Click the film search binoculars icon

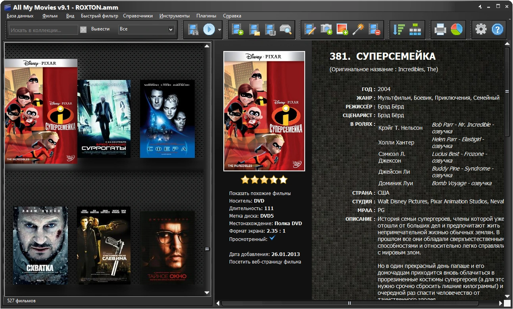(x=194, y=30)
